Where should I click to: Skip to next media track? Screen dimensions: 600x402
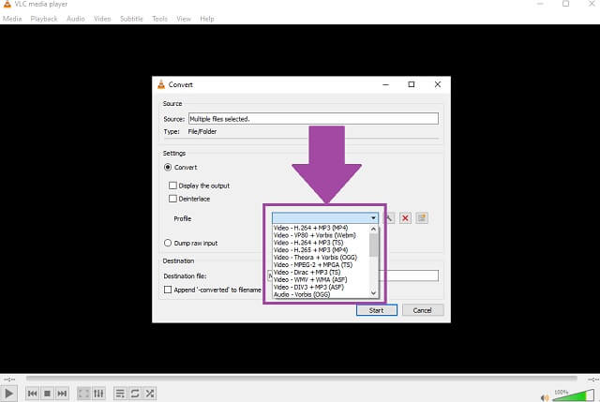click(62, 394)
